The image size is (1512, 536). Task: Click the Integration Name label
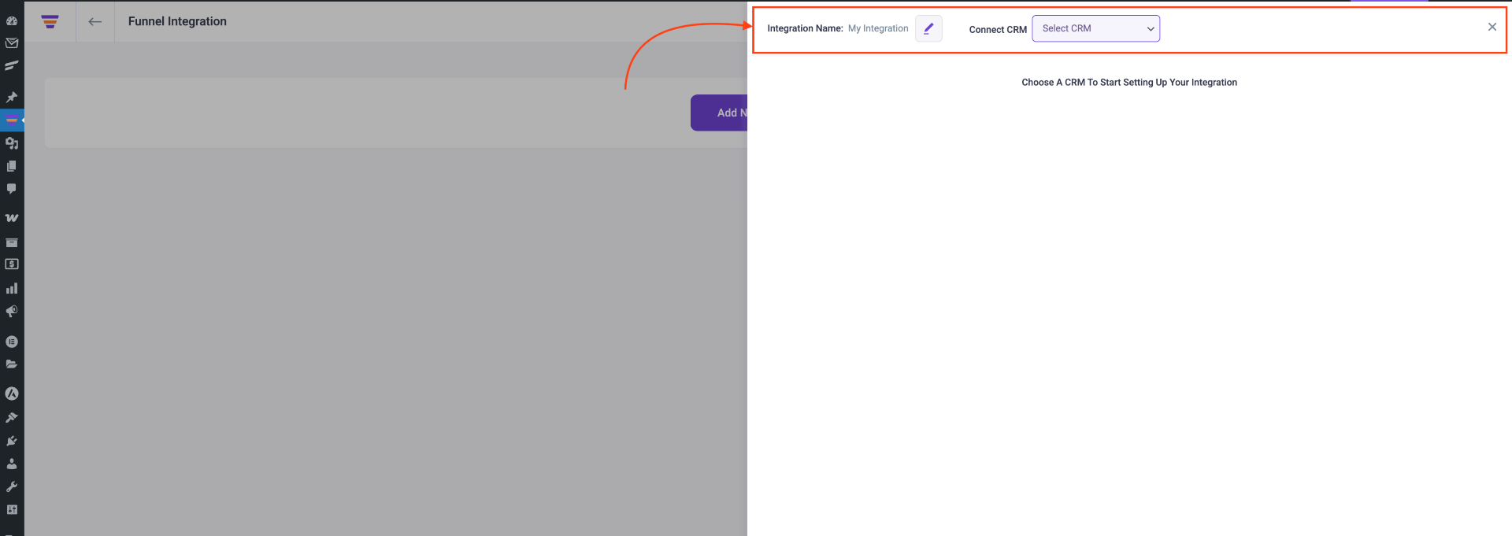pos(805,28)
